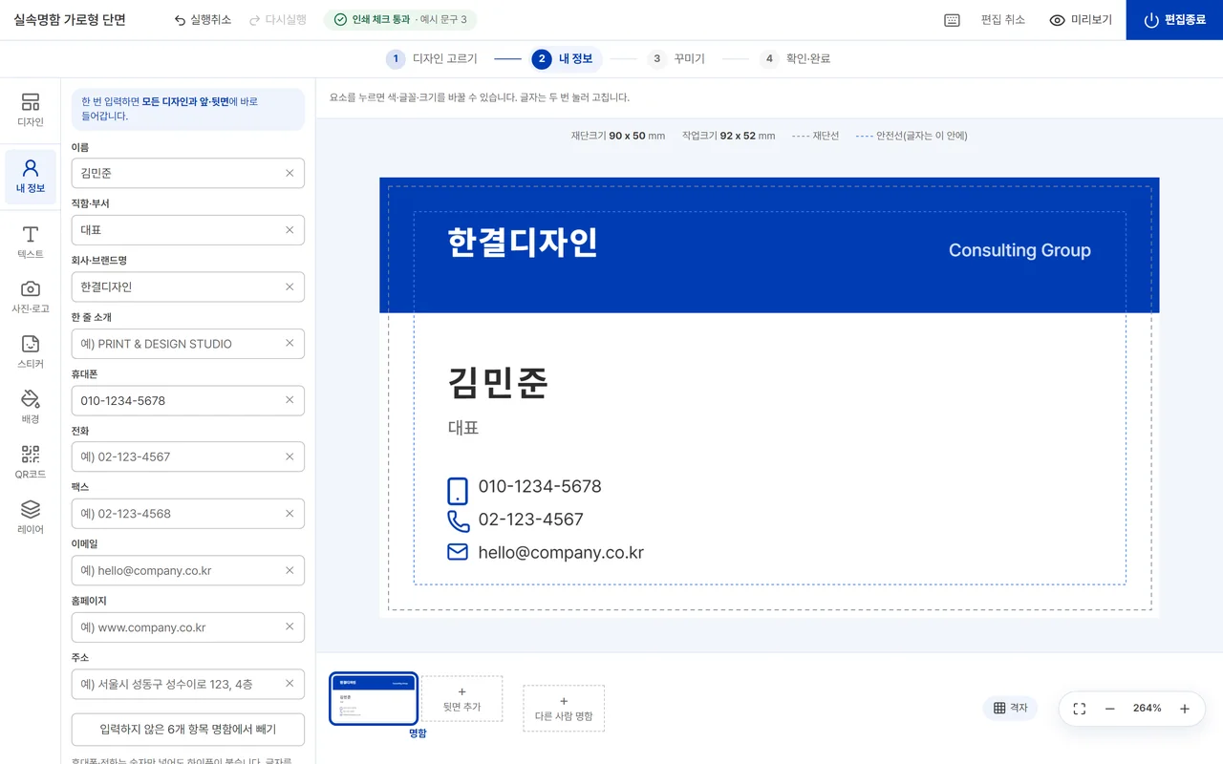1223x764 pixels.
Task: Select the name 김민준 on the card
Action: (x=498, y=383)
